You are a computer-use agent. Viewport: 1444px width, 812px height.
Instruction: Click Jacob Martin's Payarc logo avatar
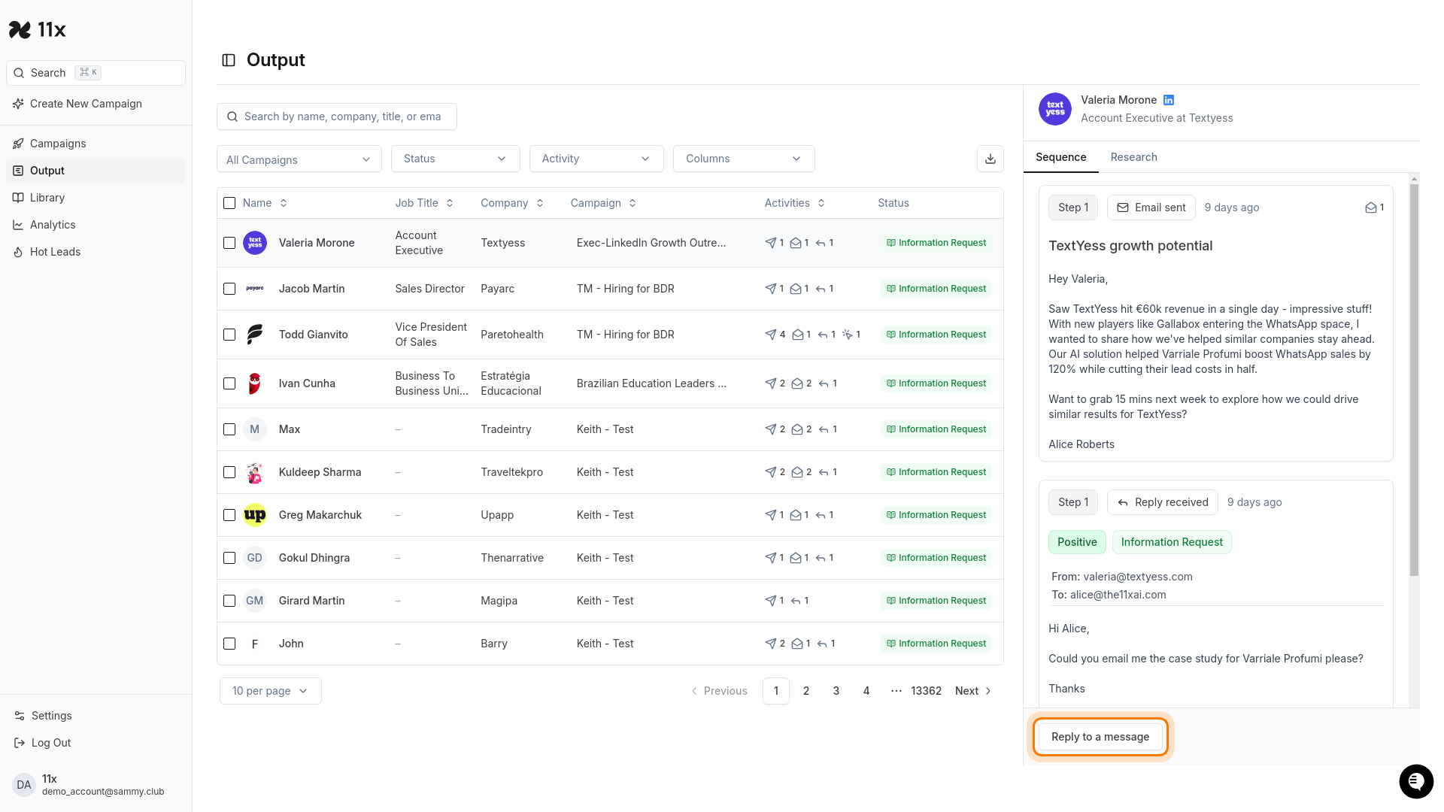(255, 289)
